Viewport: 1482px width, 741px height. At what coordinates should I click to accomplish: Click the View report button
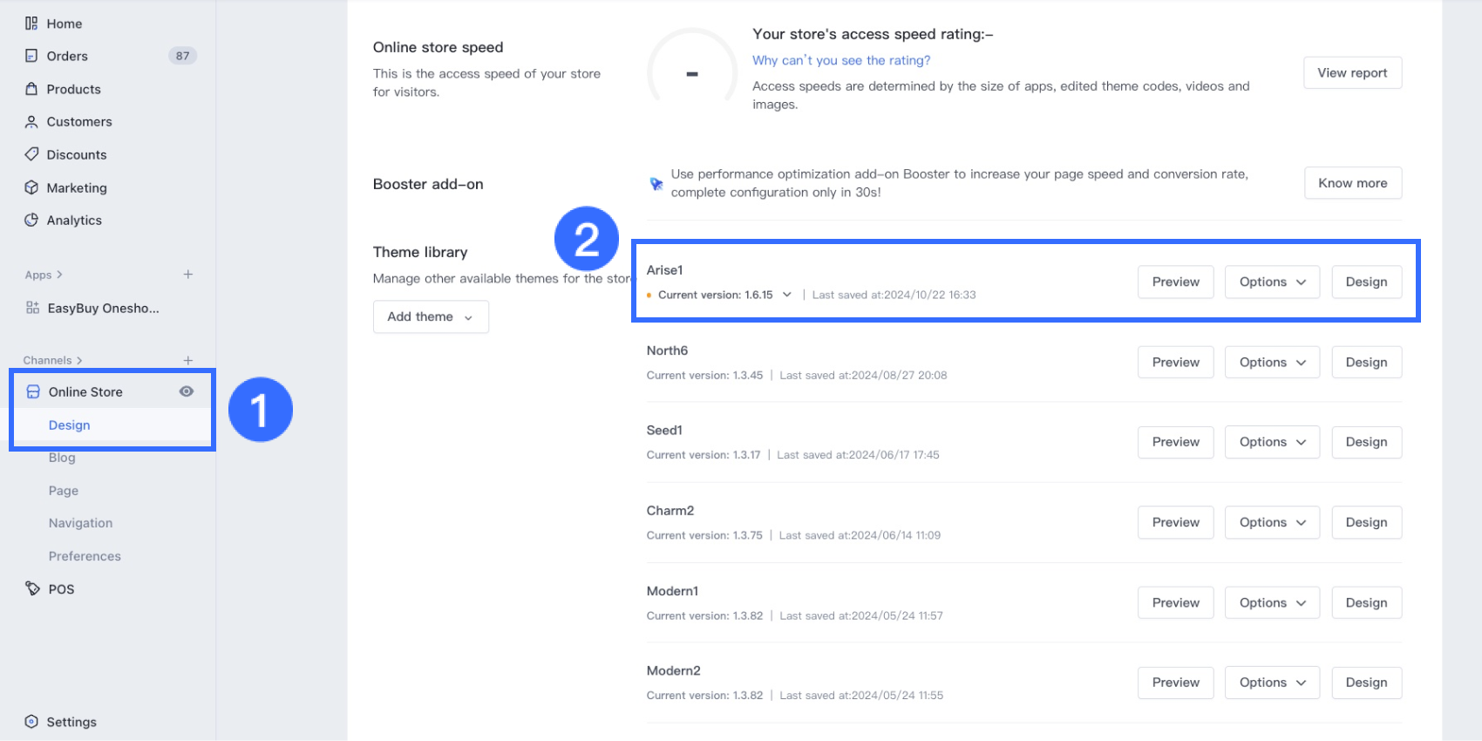point(1353,73)
